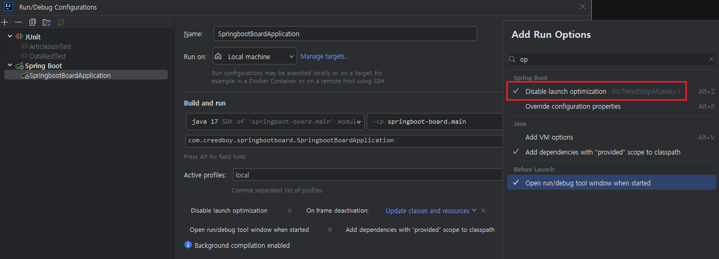This screenshot has width=719, height=259.
Task: Focus the Active profiles field
Action: pos(368,175)
